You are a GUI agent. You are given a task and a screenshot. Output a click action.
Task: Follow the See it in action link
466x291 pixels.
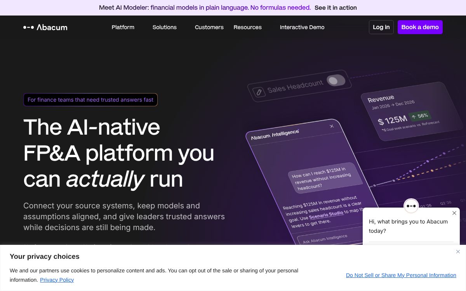tap(336, 8)
